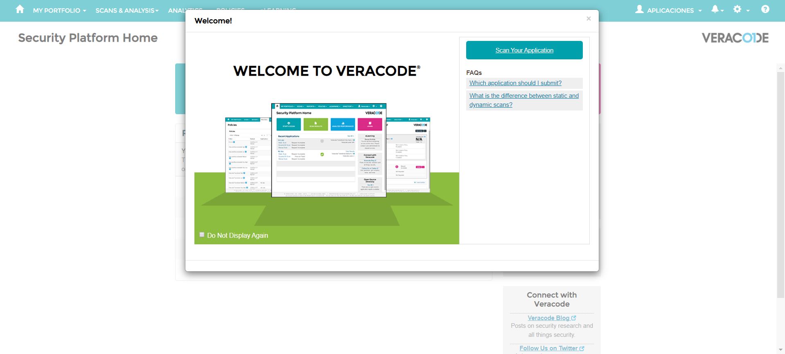The width and height of the screenshot is (785, 354).
Task: Click the Veracode platform preview image
Action: tap(327, 151)
